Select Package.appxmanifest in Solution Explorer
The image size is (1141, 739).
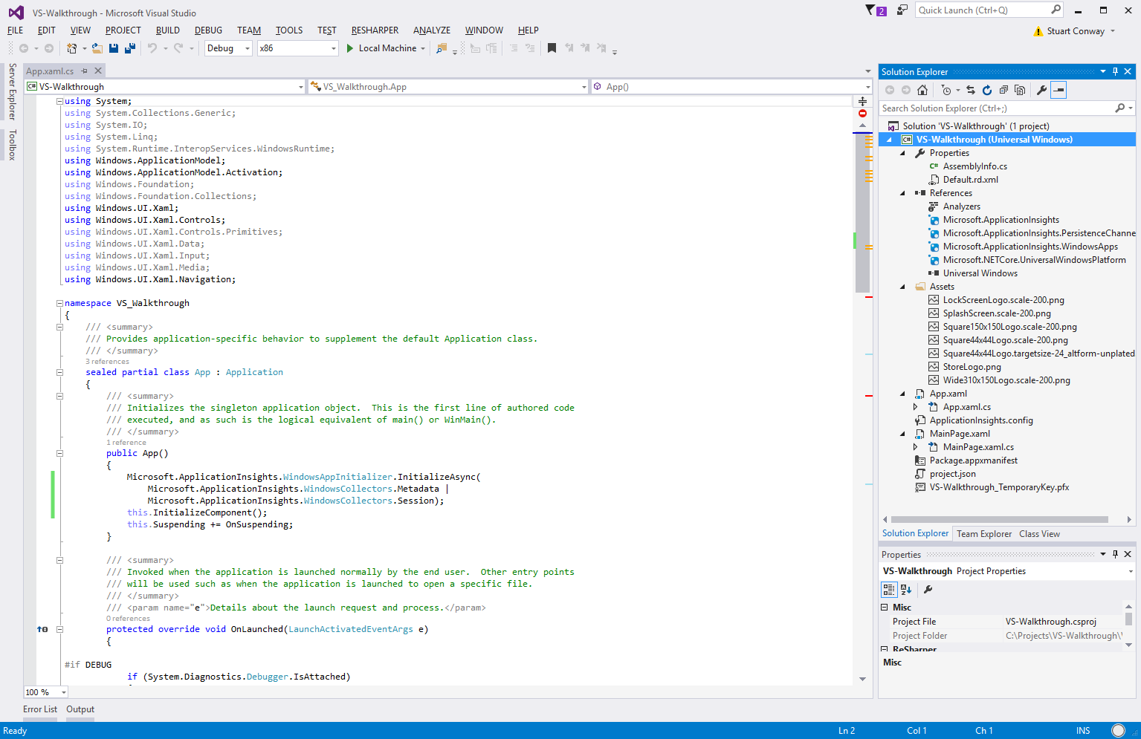[x=973, y=460]
